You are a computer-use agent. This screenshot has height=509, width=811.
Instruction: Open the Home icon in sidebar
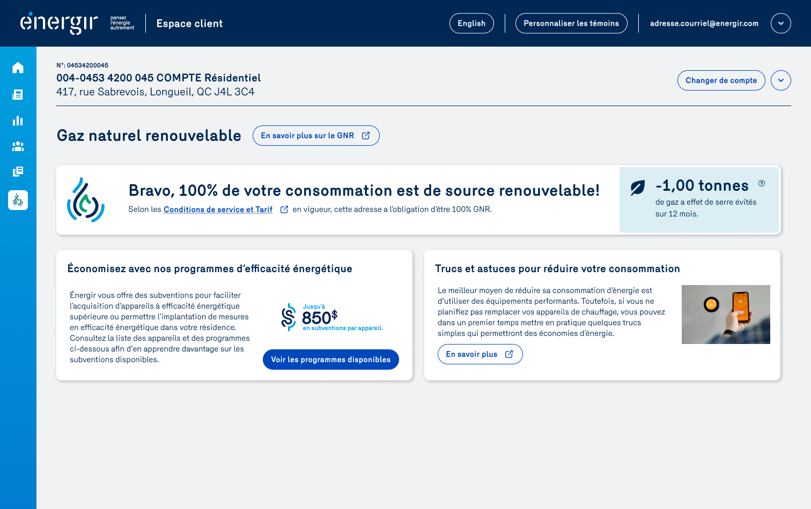click(x=18, y=68)
